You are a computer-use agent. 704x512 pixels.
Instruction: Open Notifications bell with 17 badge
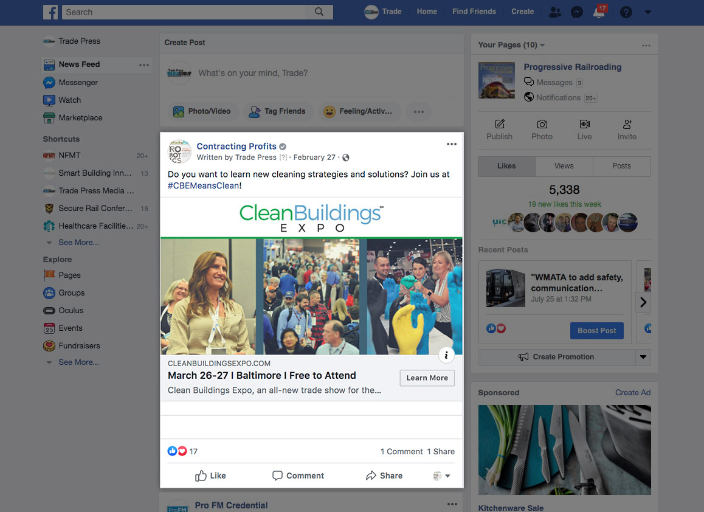click(599, 11)
